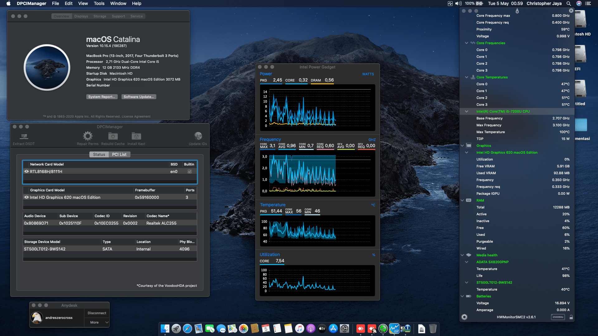598x336 pixels.
Task: Open Launchpad from the dock
Action: 176,329
